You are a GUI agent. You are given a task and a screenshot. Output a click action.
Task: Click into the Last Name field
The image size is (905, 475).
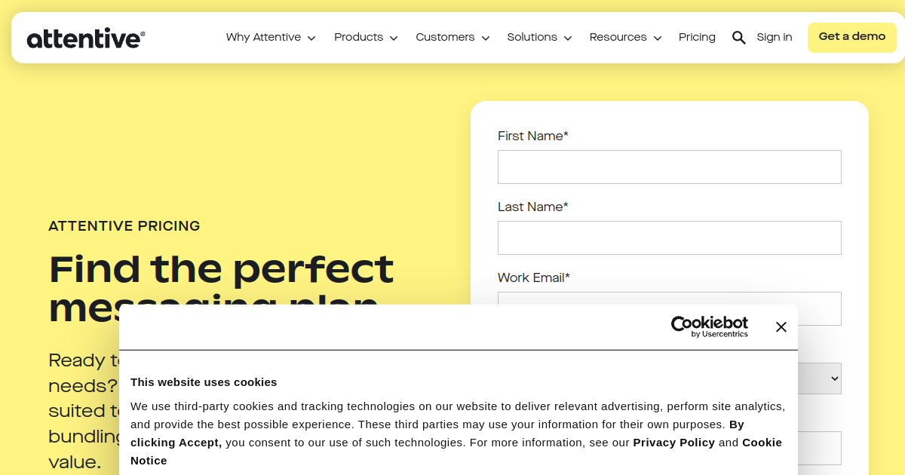click(669, 237)
